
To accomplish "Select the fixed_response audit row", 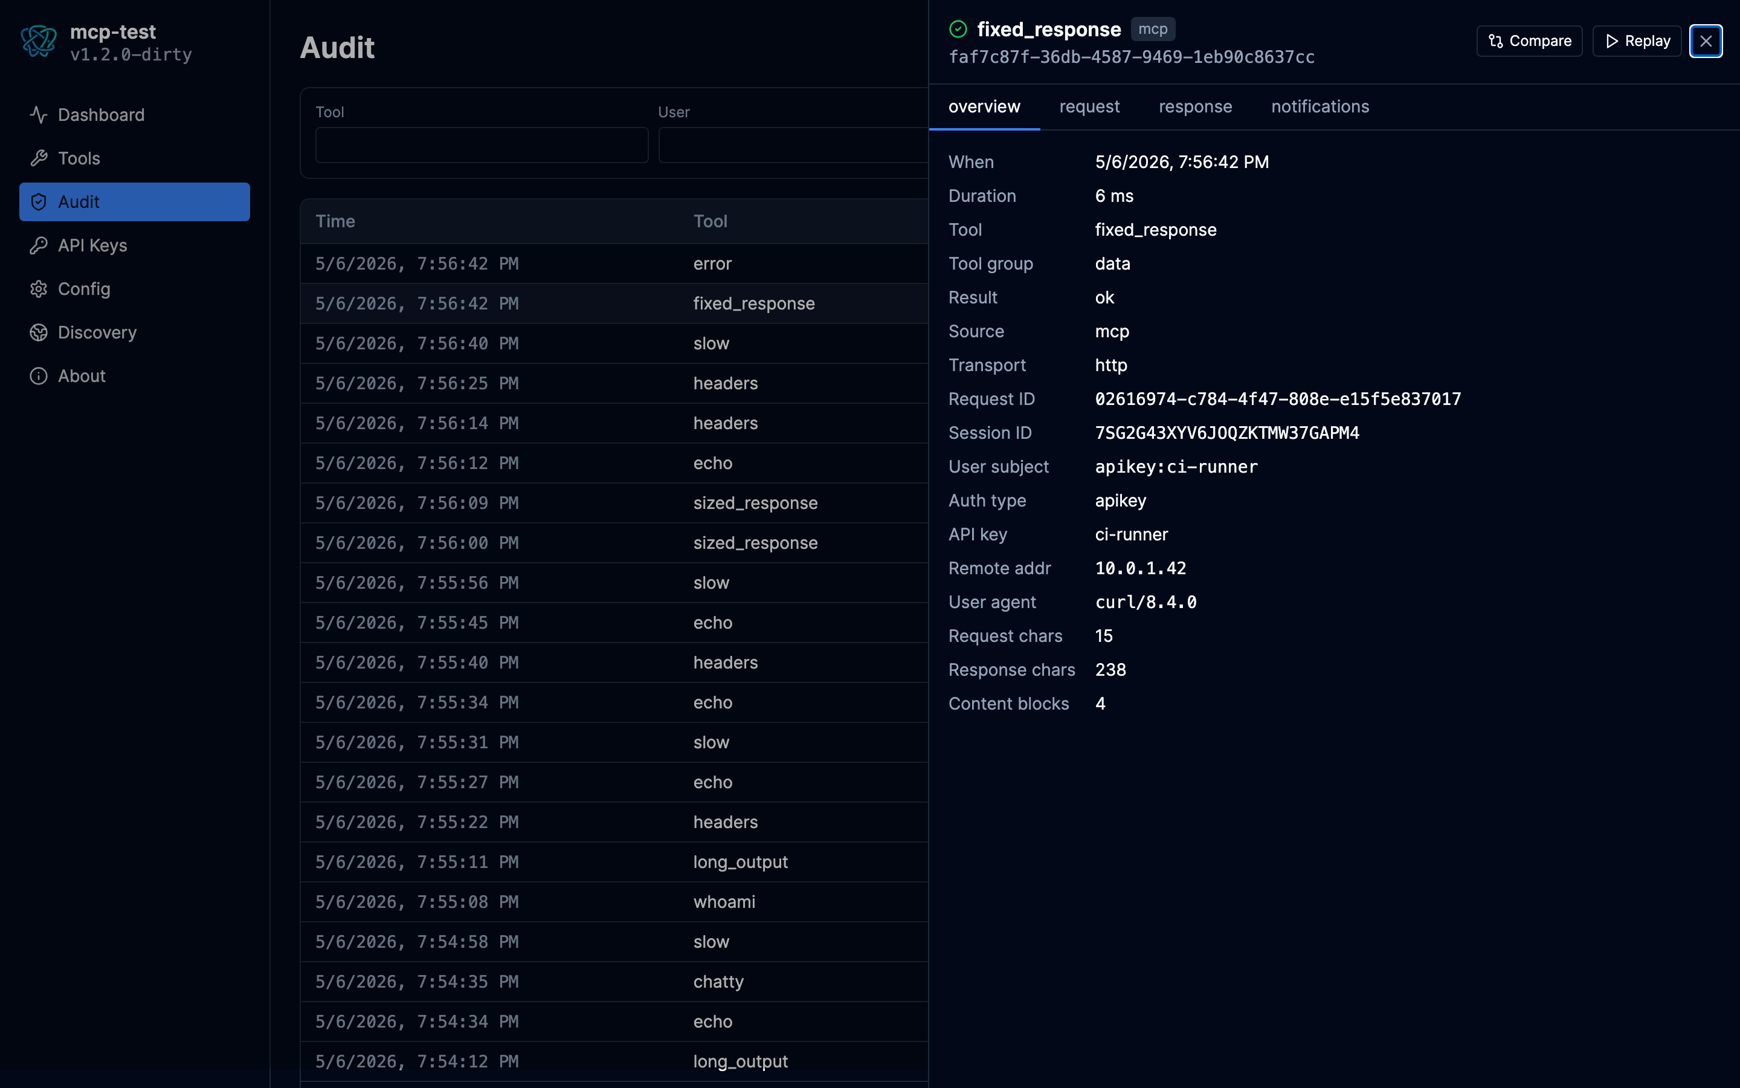I will coord(614,303).
